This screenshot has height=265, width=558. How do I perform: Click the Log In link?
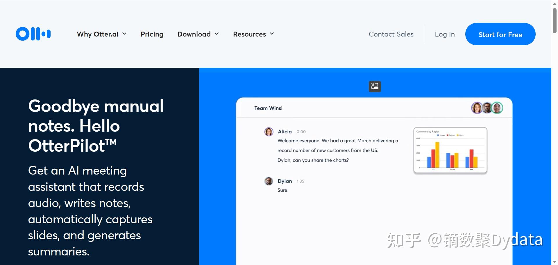[x=445, y=34]
